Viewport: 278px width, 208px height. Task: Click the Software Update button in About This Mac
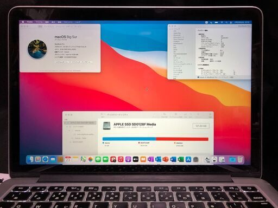pyautogui.click(x=81, y=62)
